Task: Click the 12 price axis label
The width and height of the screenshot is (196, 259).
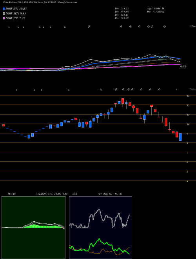Action: point(188,106)
